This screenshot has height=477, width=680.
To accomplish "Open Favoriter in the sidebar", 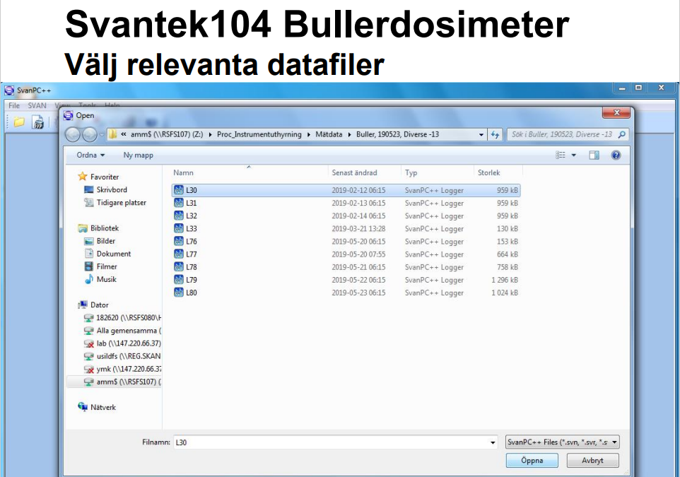I will [x=104, y=177].
